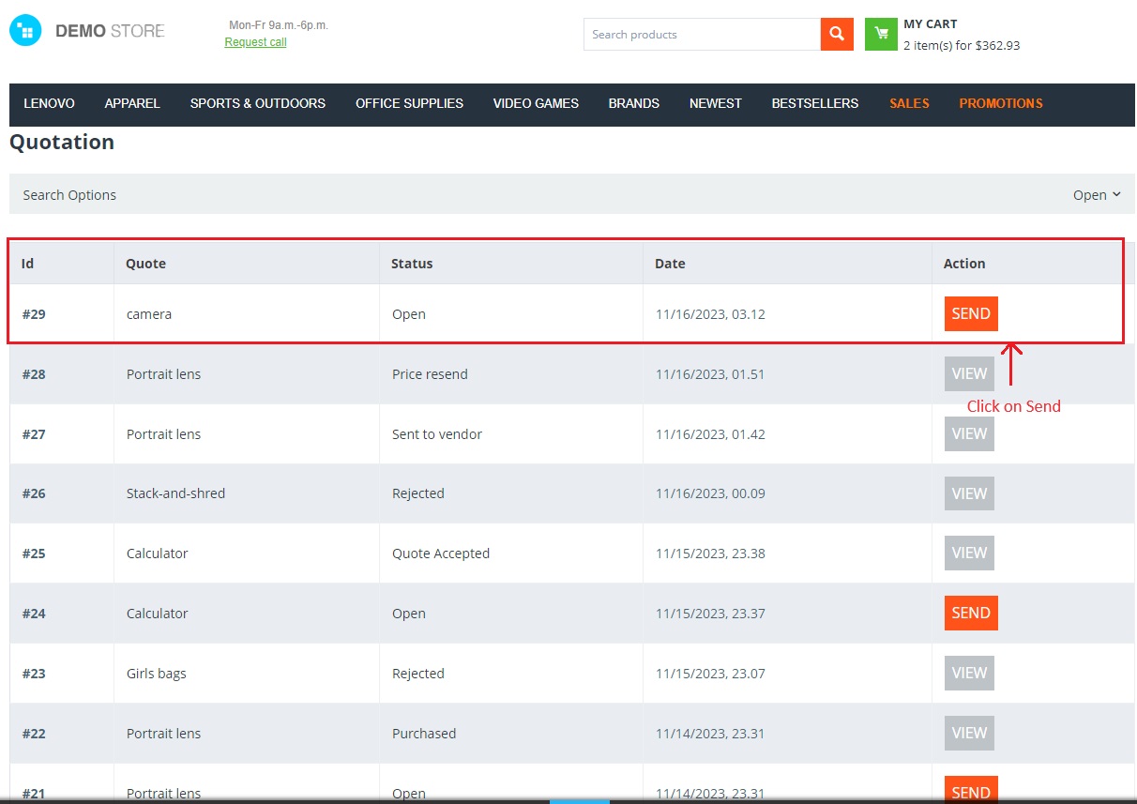Click the Quote Accepted status

pyautogui.click(x=441, y=554)
